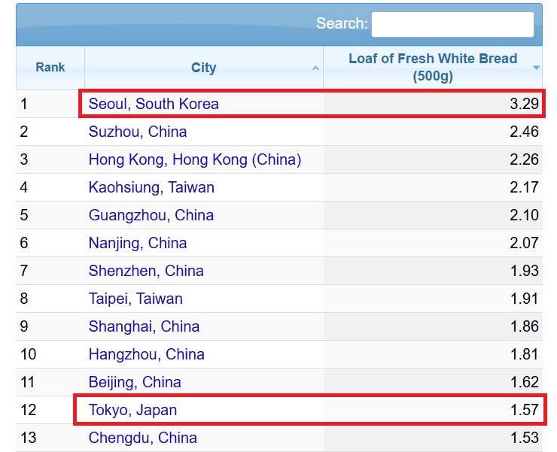
Task: Open Suzhou, China link
Action: click(138, 132)
